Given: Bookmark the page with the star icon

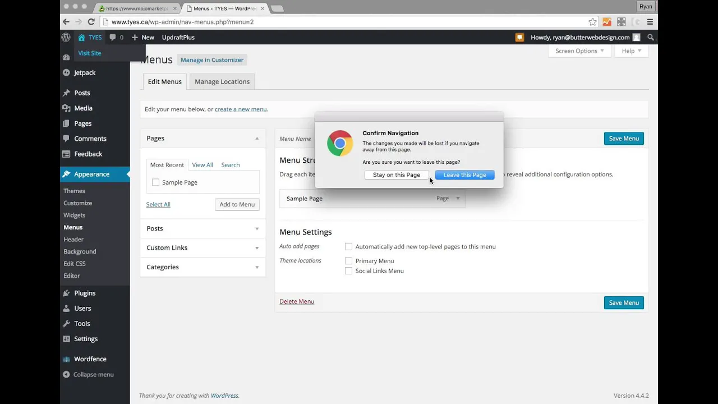Looking at the screenshot, I should (x=592, y=22).
